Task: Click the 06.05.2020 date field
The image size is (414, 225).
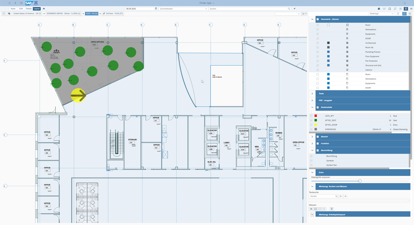Action: tap(141, 9)
